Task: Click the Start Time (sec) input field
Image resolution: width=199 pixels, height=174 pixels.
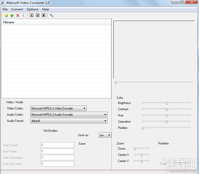Action: 57,157
